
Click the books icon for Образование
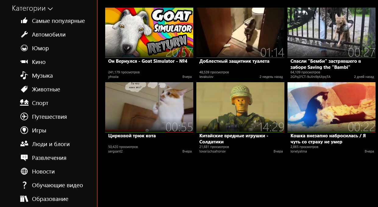[x=24, y=199]
